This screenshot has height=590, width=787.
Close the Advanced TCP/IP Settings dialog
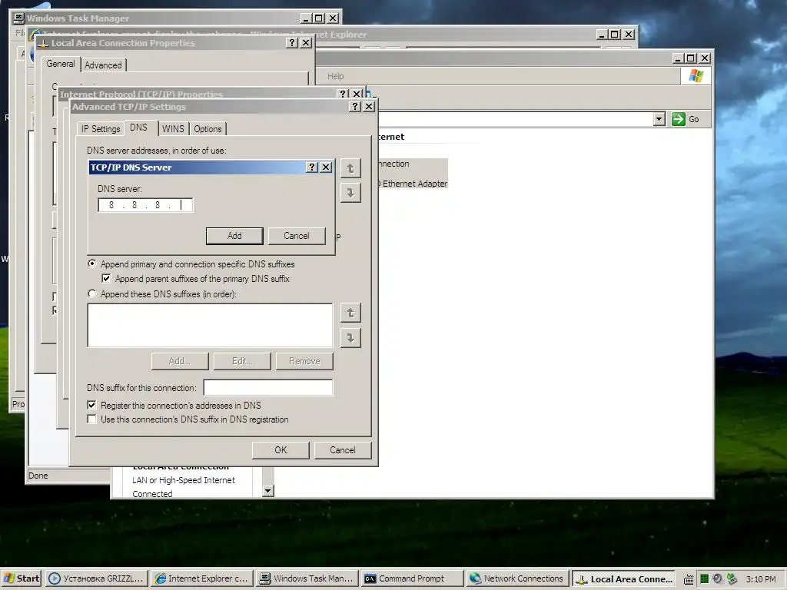[x=369, y=106]
